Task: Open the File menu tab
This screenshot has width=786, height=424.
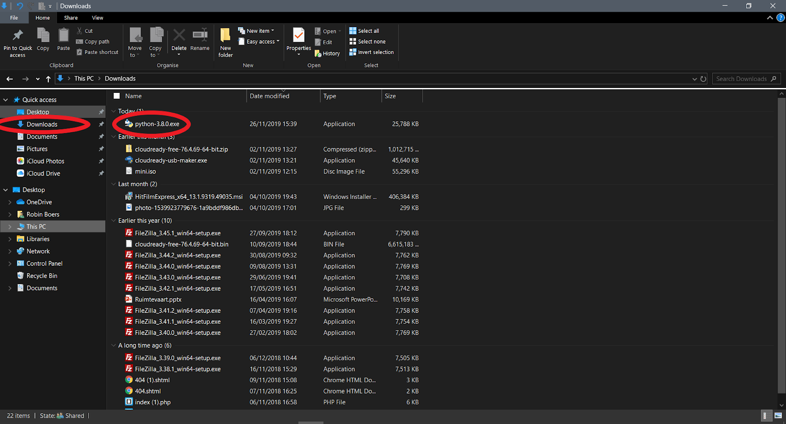Action: [x=14, y=18]
